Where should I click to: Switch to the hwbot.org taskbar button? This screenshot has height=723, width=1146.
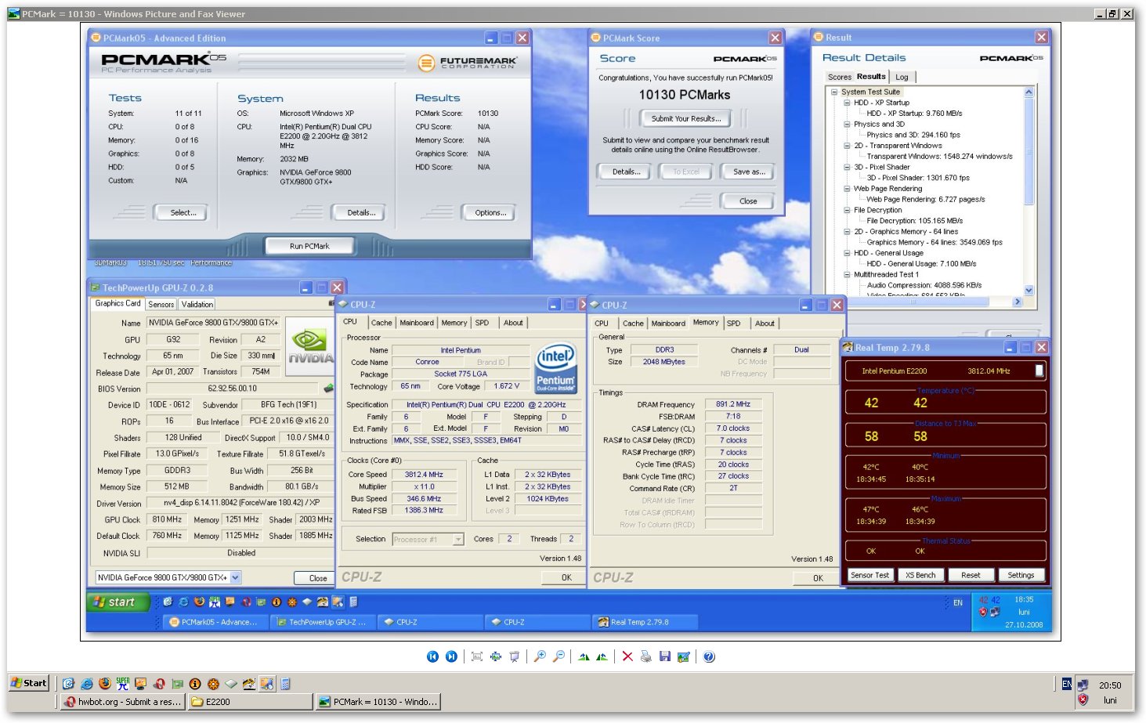[x=123, y=702]
